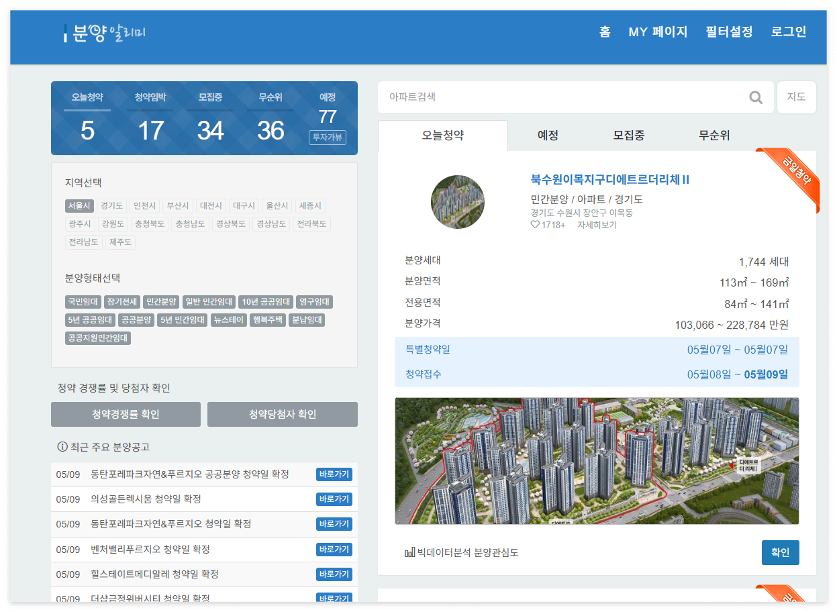
Task: Click 로그인 in the header
Action: point(789,32)
